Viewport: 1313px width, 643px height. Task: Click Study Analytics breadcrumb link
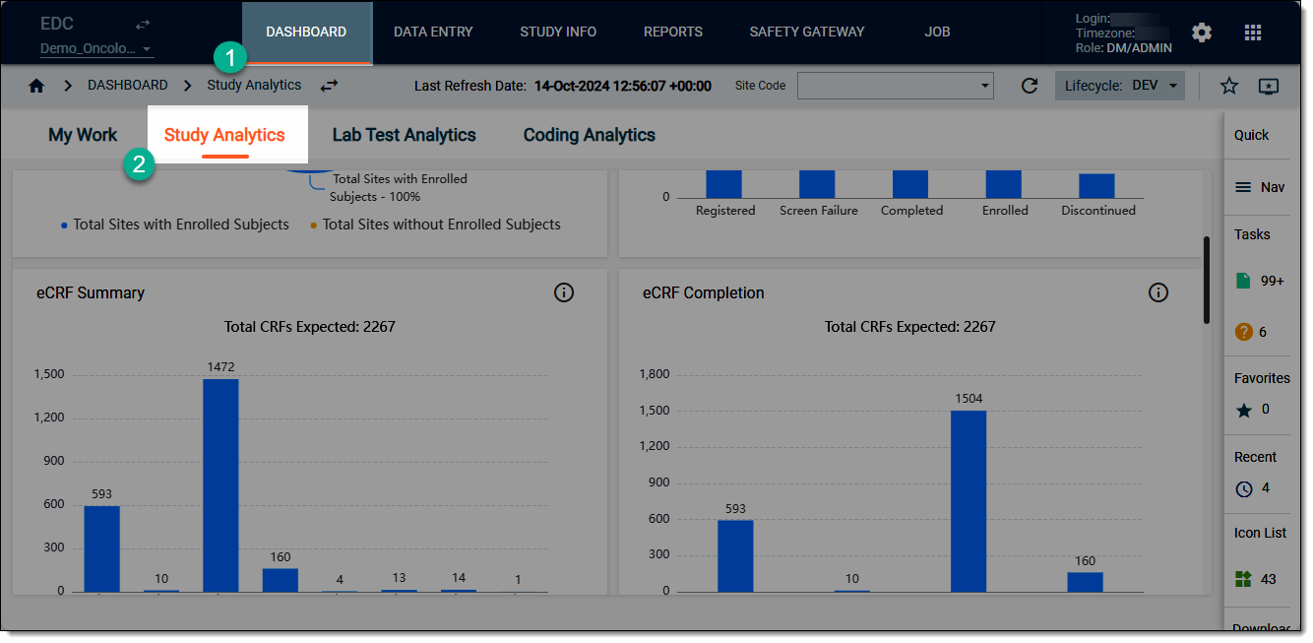coord(254,86)
